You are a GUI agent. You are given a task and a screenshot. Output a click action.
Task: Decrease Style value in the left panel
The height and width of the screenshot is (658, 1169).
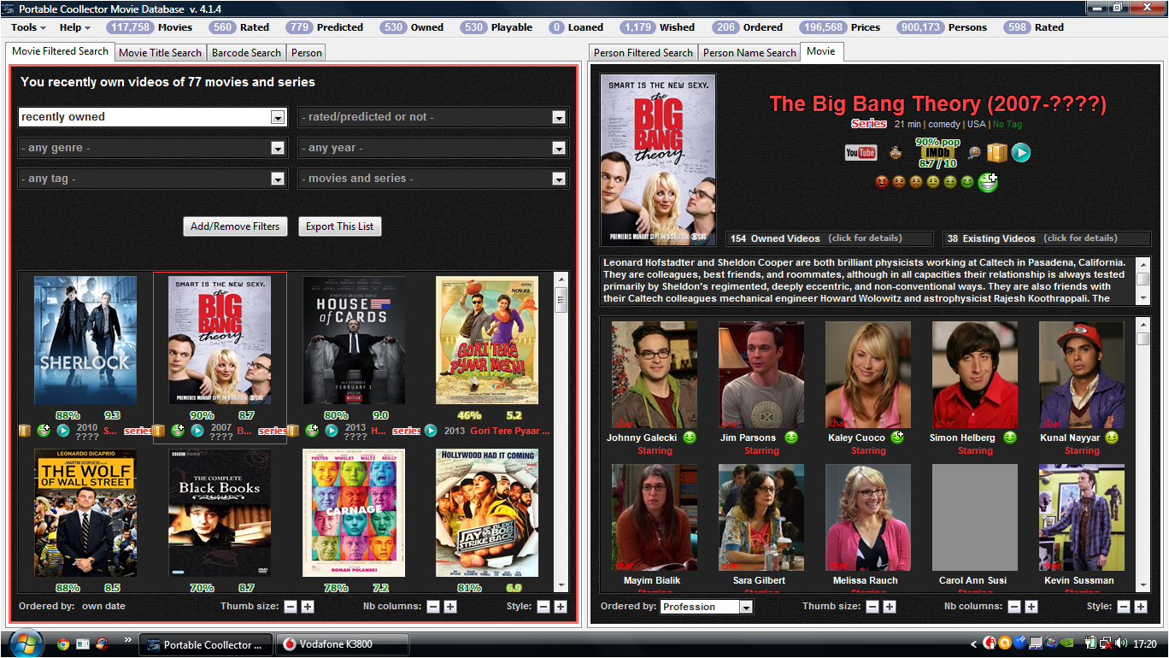[x=543, y=606]
